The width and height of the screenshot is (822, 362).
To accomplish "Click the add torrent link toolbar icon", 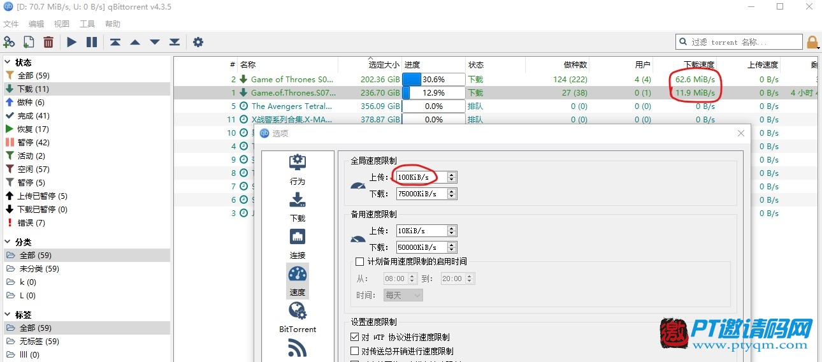I will coord(9,42).
